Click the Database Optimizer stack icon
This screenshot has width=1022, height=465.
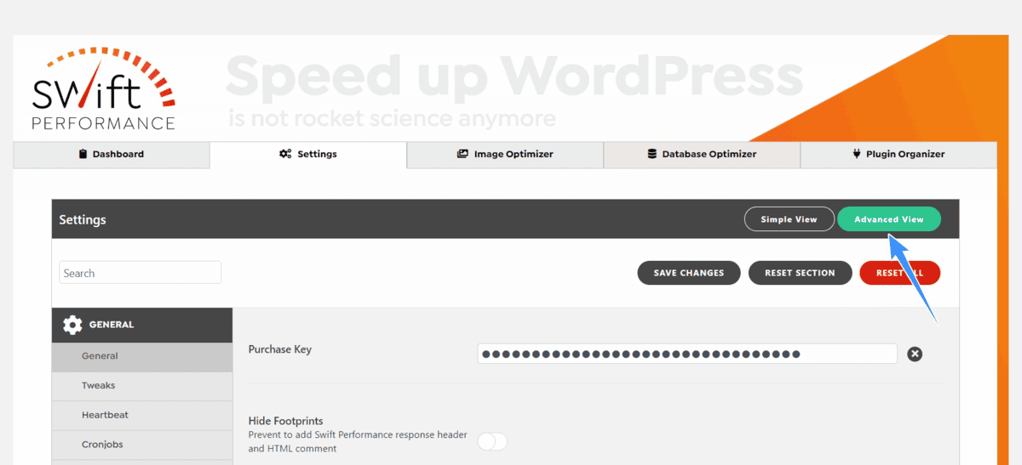[x=652, y=154]
